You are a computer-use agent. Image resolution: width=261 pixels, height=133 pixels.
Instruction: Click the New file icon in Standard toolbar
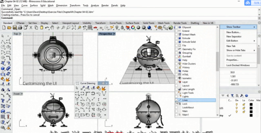coord(4,28)
